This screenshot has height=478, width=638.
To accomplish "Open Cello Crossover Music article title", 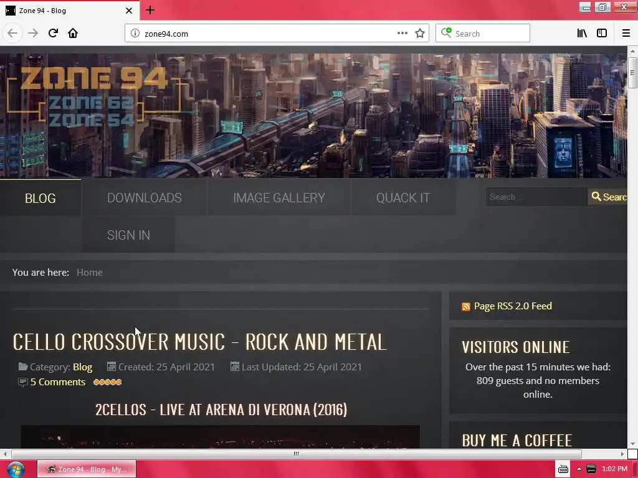I will click(x=200, y=342).
